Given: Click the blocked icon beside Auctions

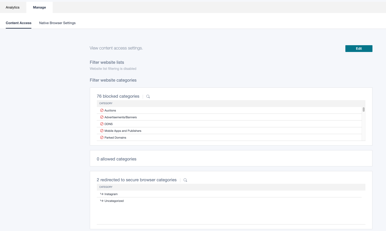Looking at the screenshot, I should [102, 110].
